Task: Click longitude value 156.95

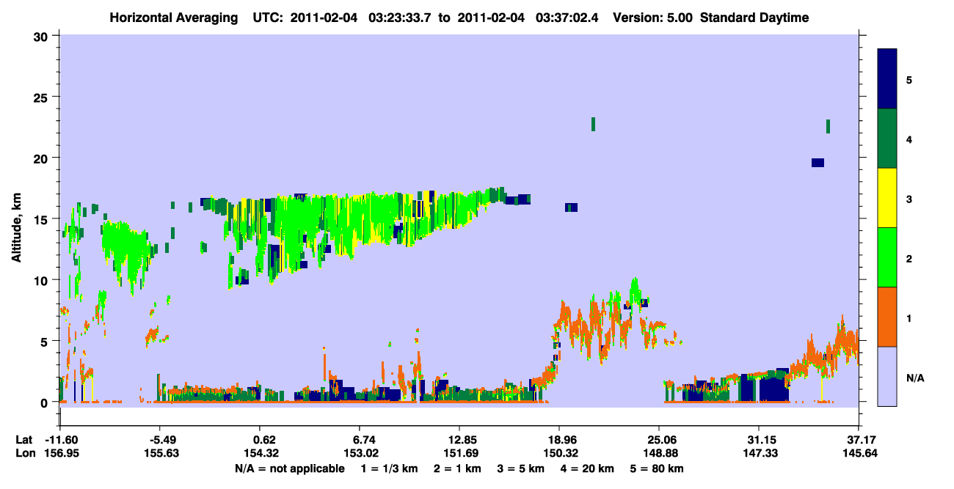Action: (61, 453)
